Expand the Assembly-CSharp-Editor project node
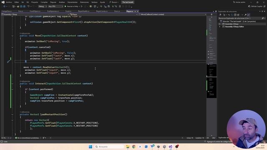 click(x=220, y=27)
